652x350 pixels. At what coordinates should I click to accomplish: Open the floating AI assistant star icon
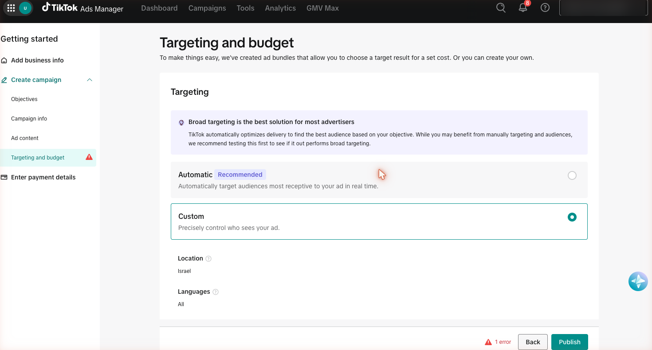(638, 281)
